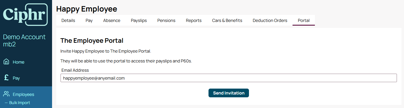Viewport: 404px width, 108px height.
Task: Open Bulk Import under Employees
Action: tap(20, 103)
